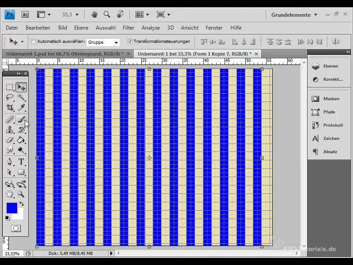Select the Path Selection tool
The height and width of the screenshot is (265, 353).
9,172
